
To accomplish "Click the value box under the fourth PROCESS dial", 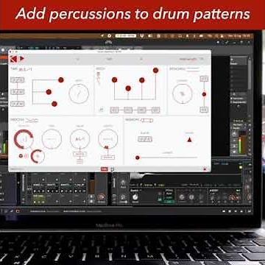I will coord(108,157).
